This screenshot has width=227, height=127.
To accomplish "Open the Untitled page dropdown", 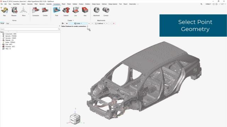I will 208,4.
